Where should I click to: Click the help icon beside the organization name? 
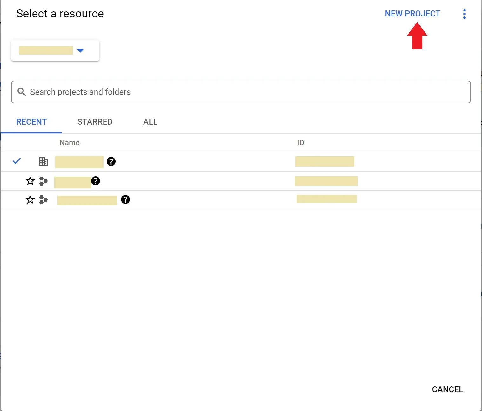(111, 161)
